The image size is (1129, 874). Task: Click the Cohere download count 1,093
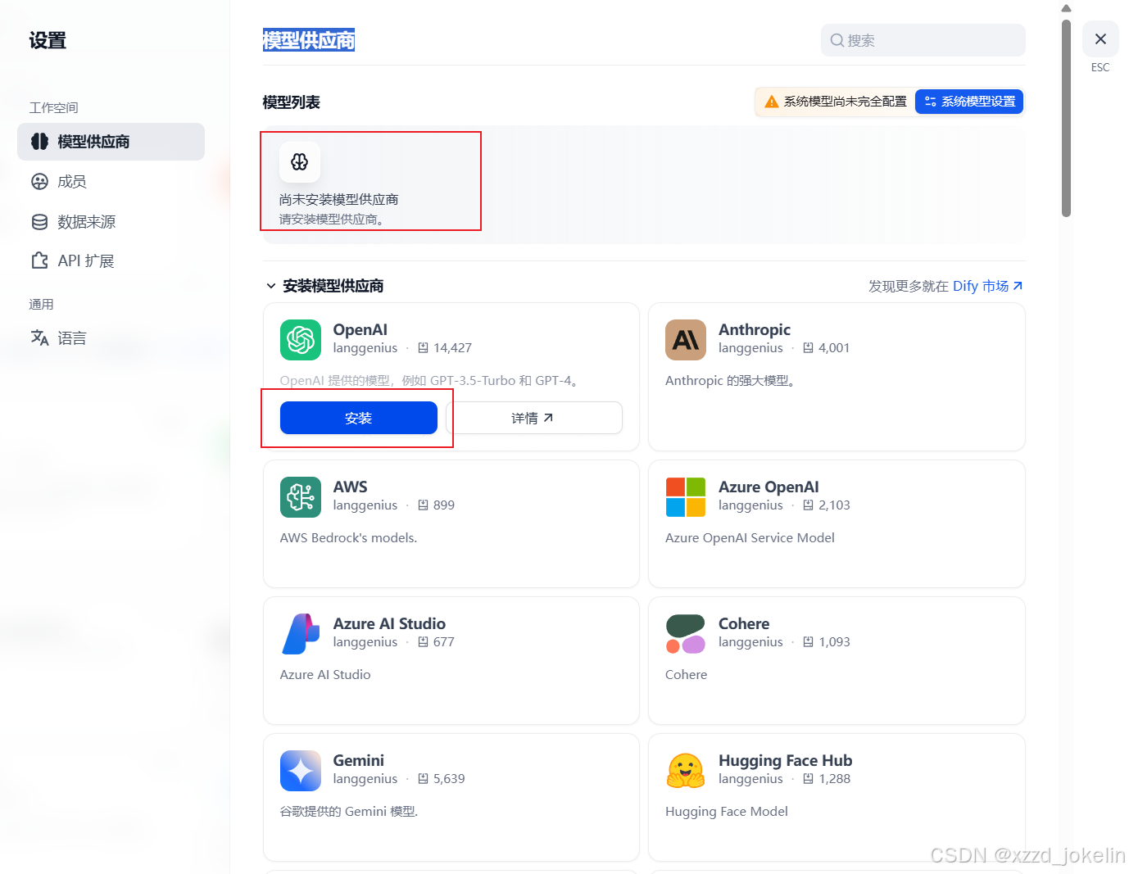(x=835, y=641)
